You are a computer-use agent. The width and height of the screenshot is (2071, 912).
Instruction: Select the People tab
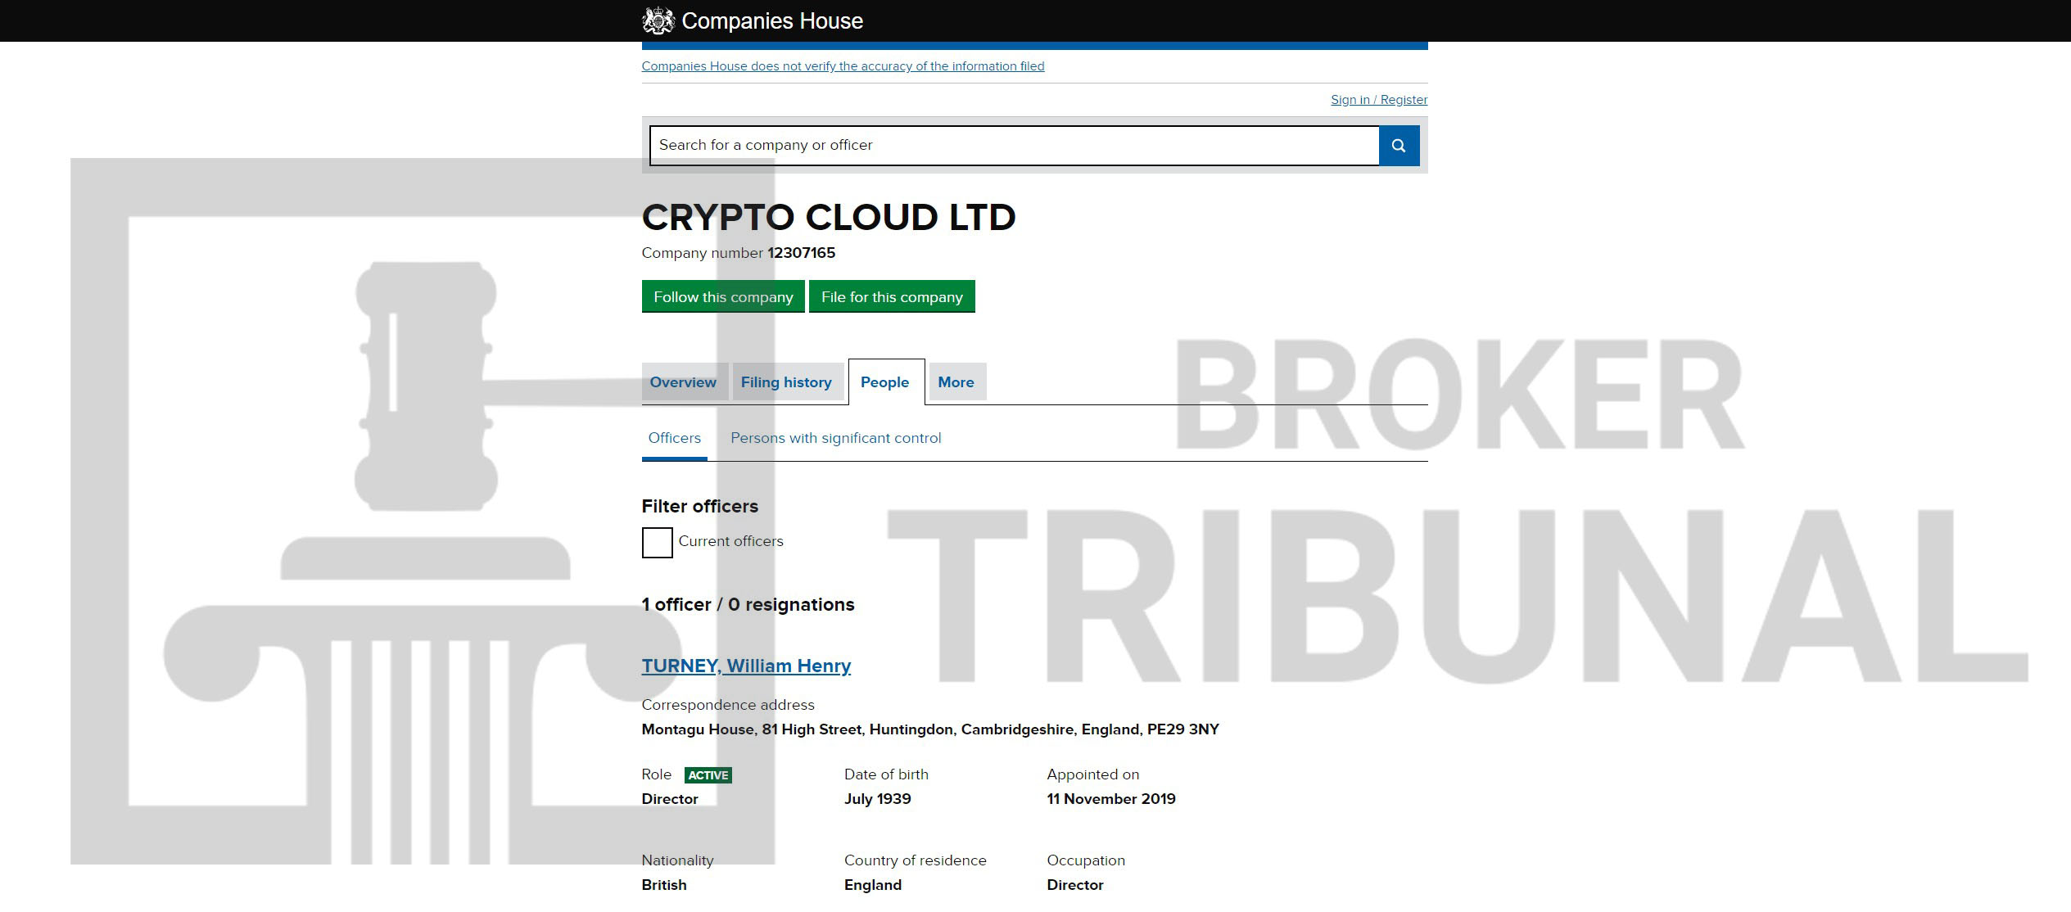[x=885, y=382]
